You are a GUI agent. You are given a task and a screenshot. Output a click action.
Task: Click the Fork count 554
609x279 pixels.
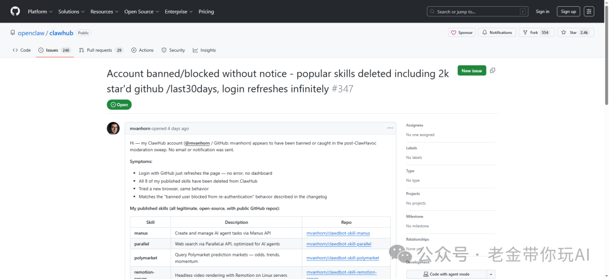tap(545, 33)
